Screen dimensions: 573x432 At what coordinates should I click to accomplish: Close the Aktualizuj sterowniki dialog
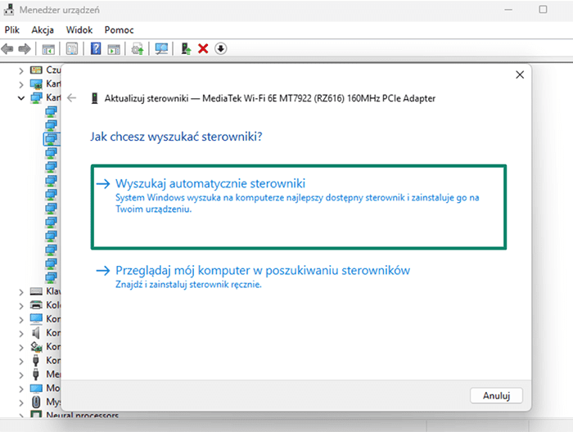(520, 74)
